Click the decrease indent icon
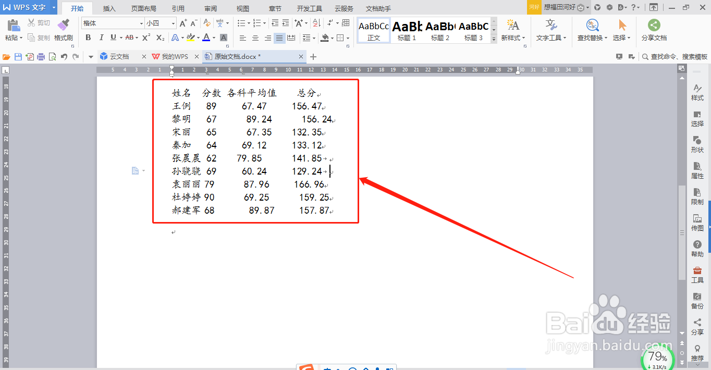 [x=275, y=23]
